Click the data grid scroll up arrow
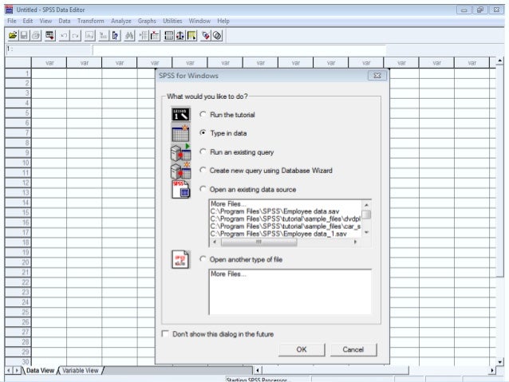509x382 pixels. 499,61
